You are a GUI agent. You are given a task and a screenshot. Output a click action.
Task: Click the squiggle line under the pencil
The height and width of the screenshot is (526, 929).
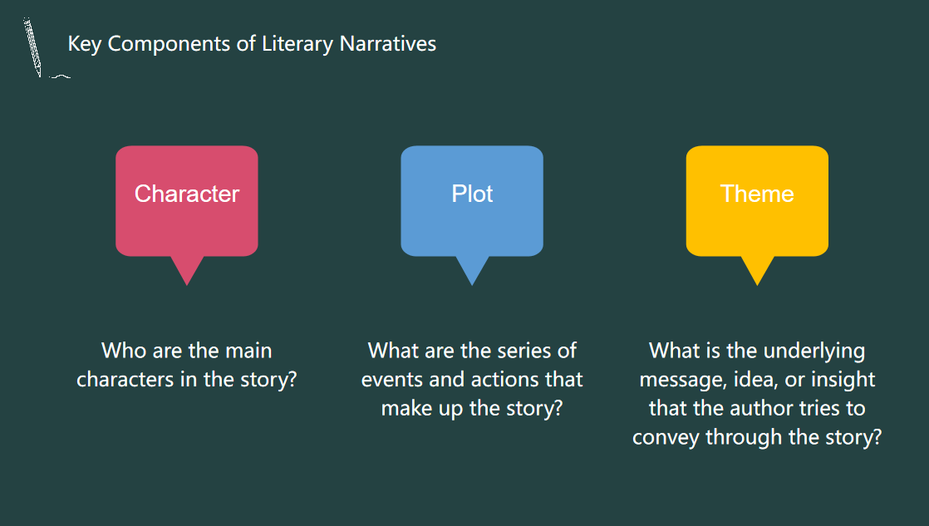[x=60, y=76]
